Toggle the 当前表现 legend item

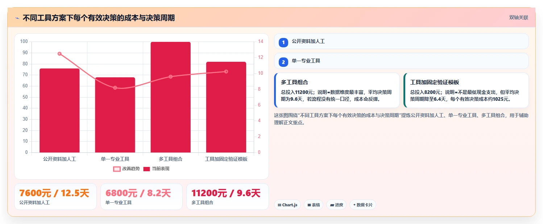pyautogui.click(x=156, y=169)
